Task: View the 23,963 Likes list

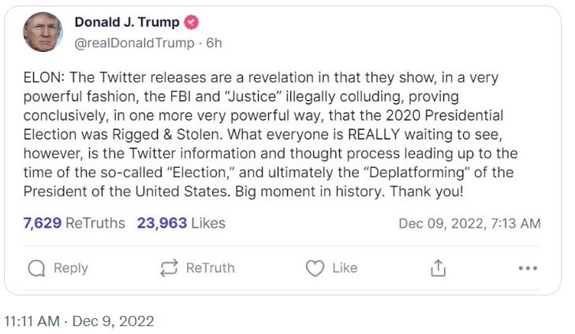Action: click(x=181, y=223)
